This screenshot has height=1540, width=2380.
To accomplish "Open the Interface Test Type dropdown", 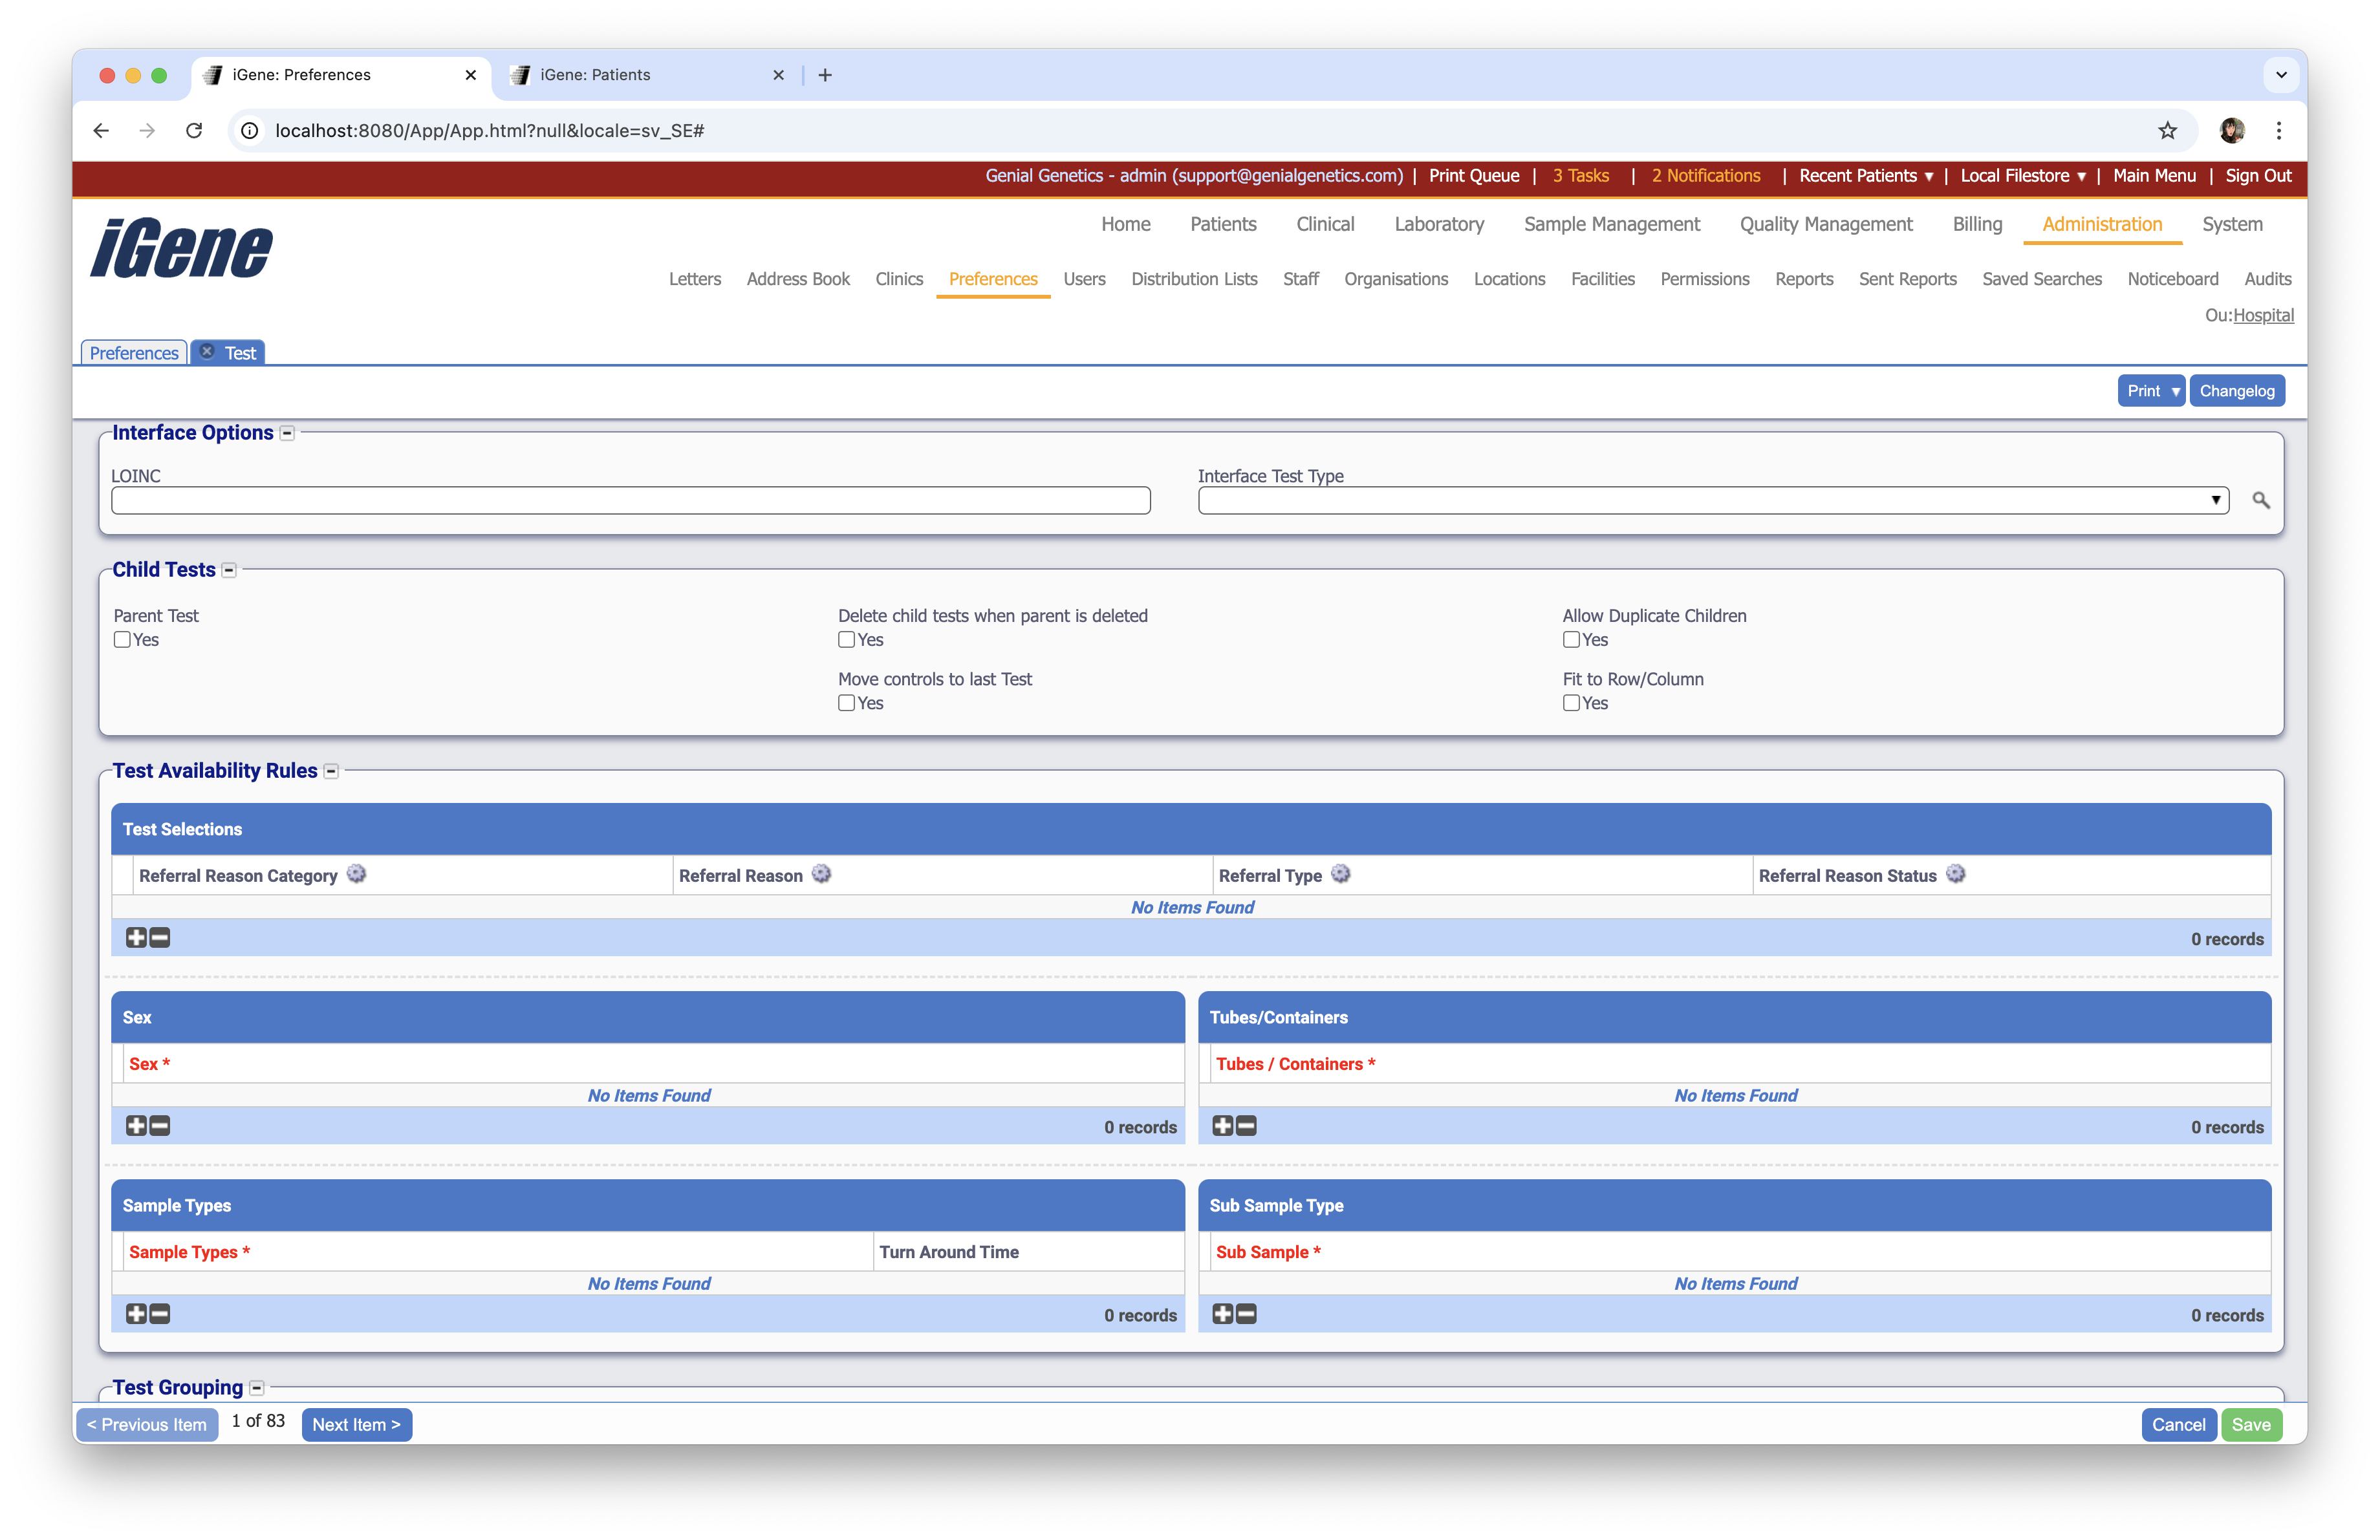I will tap(1713, 500).
